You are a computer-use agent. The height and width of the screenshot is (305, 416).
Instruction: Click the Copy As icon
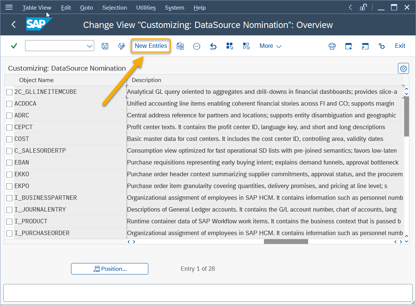[180, 46]
